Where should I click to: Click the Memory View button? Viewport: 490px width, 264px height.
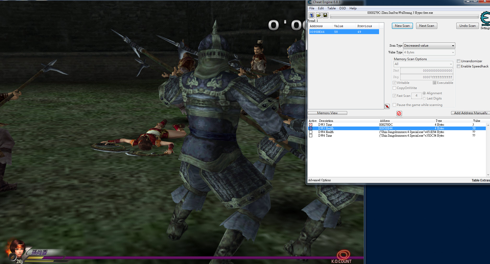click(x=327, y=113)
